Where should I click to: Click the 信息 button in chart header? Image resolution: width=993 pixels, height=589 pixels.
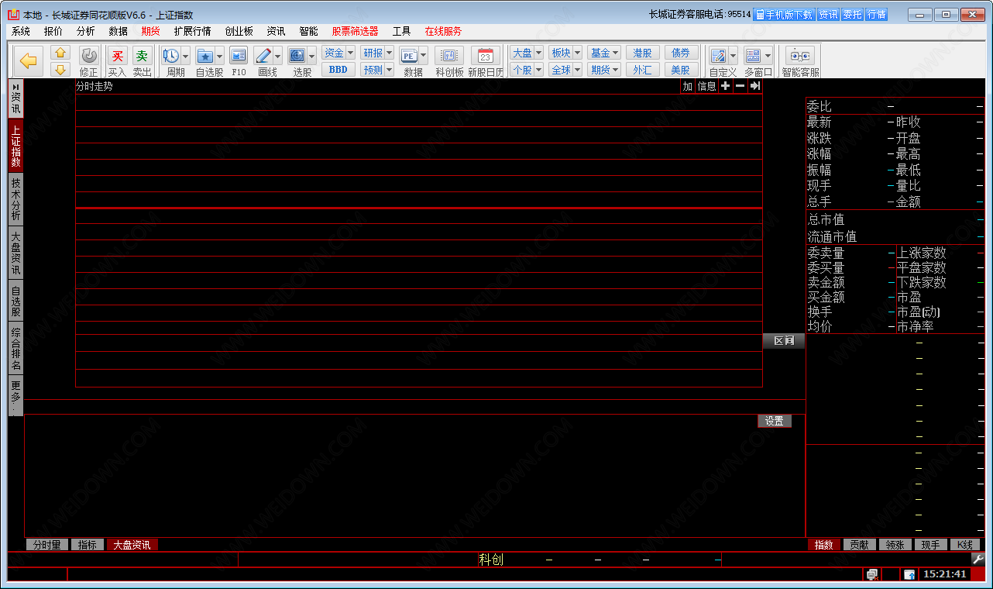coord(706,86)
